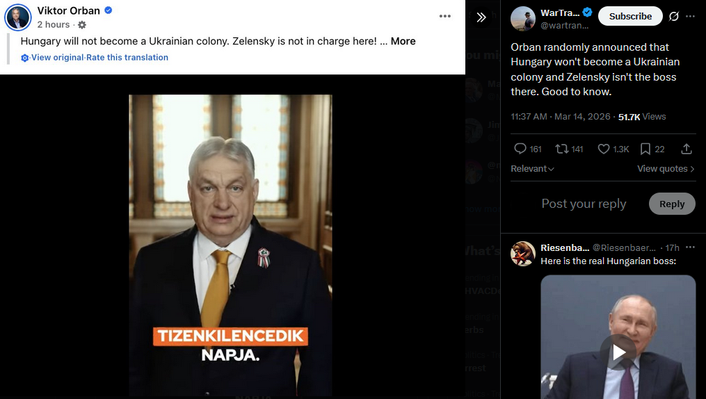Collapse the panel with the double chevron

click(x=481, y=17)
